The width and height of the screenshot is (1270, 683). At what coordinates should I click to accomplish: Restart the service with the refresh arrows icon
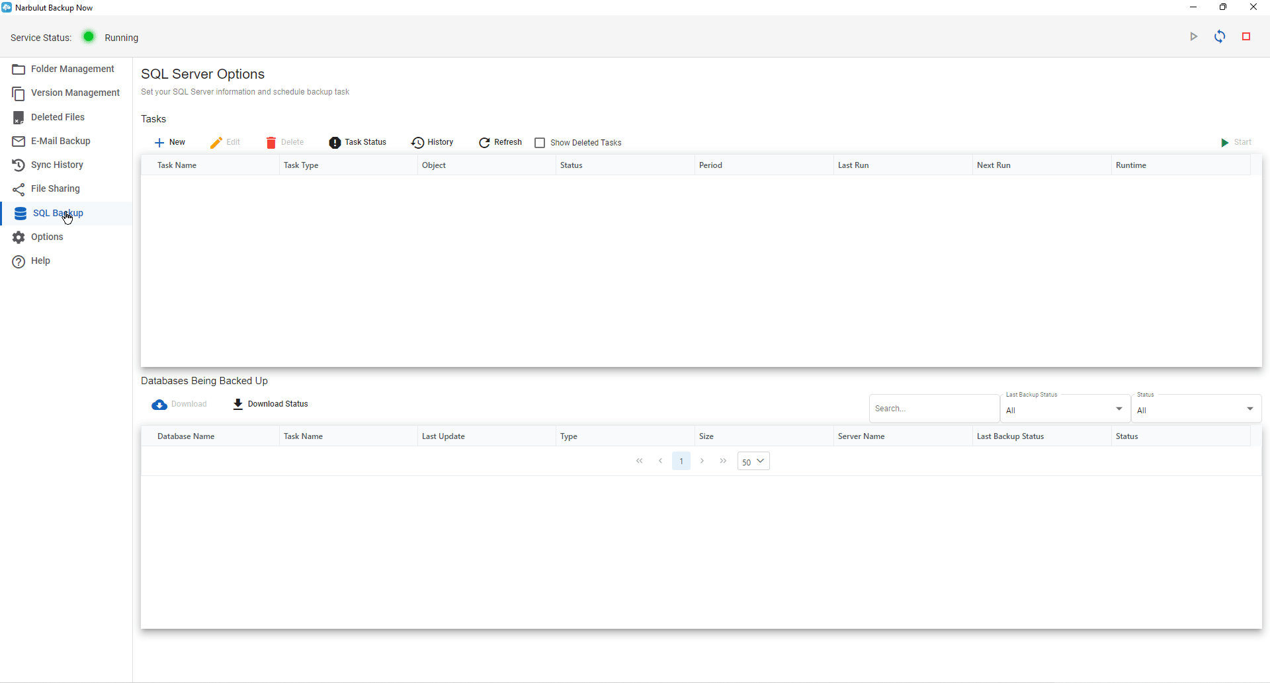(x=1220, y=36)
